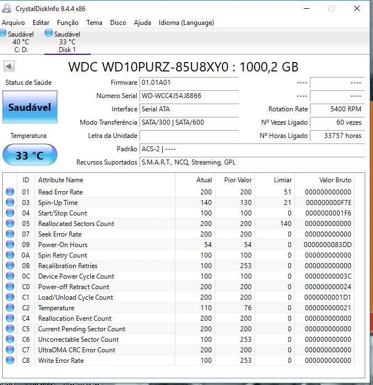Click the Attribute Name column header
The image size is (373, 385).
point(105,180)
